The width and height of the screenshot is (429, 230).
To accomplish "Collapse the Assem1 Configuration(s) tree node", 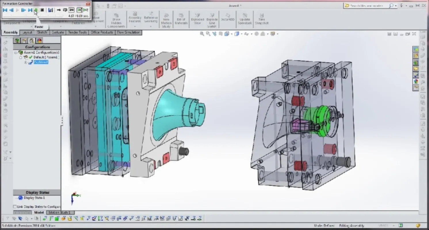I will point(16,53).
